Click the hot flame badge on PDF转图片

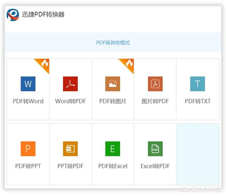(x=129, y=64)
